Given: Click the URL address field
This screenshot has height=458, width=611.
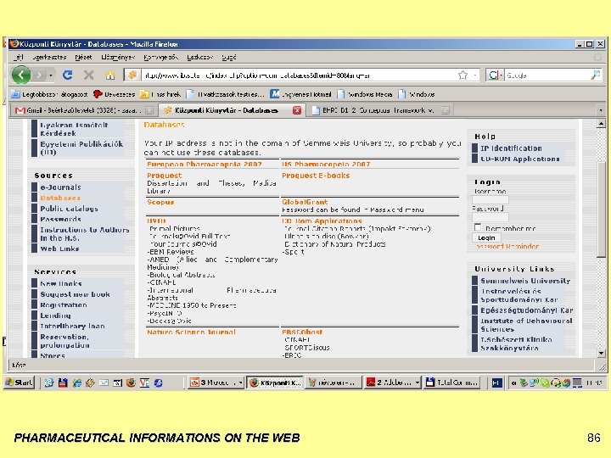Looking at the screenshot, I should (x=298, y=75).
